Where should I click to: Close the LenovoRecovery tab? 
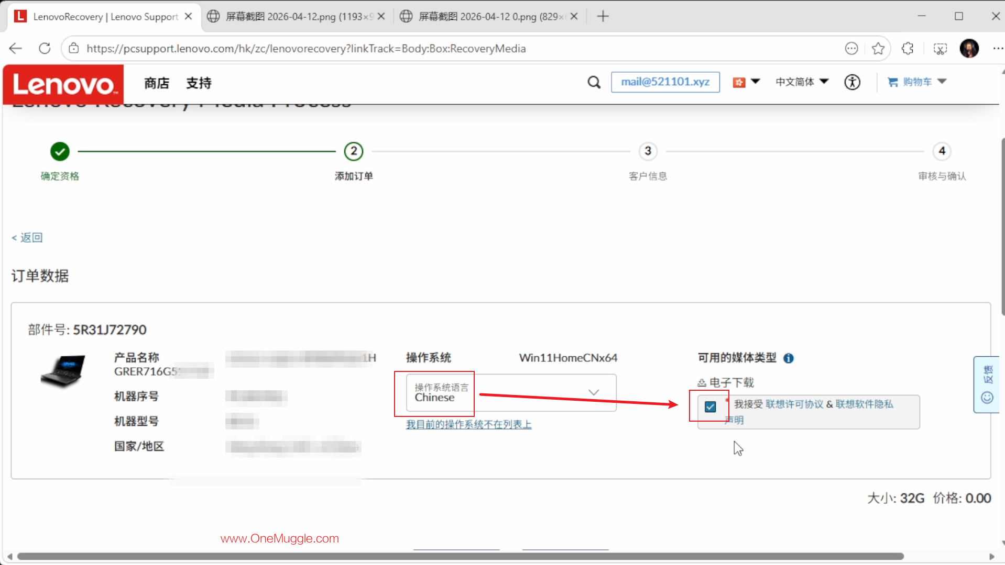(188, 16)
